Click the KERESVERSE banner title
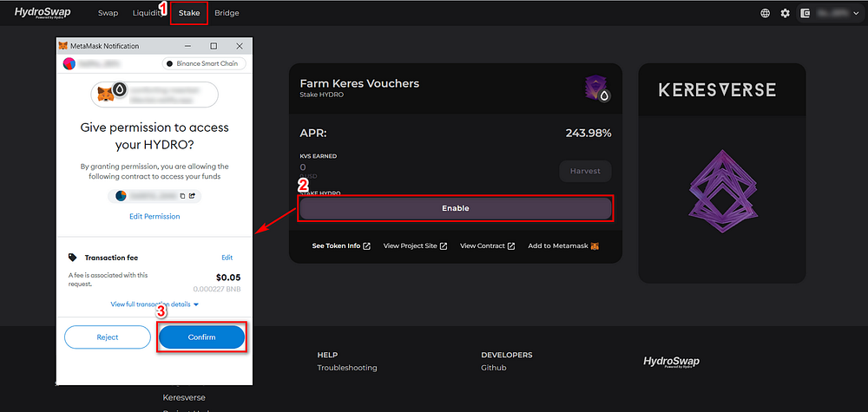 [x=717, y=89]
